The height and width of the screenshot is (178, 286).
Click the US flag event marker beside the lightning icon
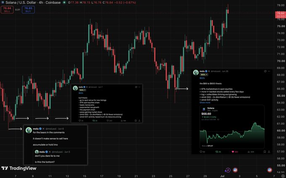point(235,170)
